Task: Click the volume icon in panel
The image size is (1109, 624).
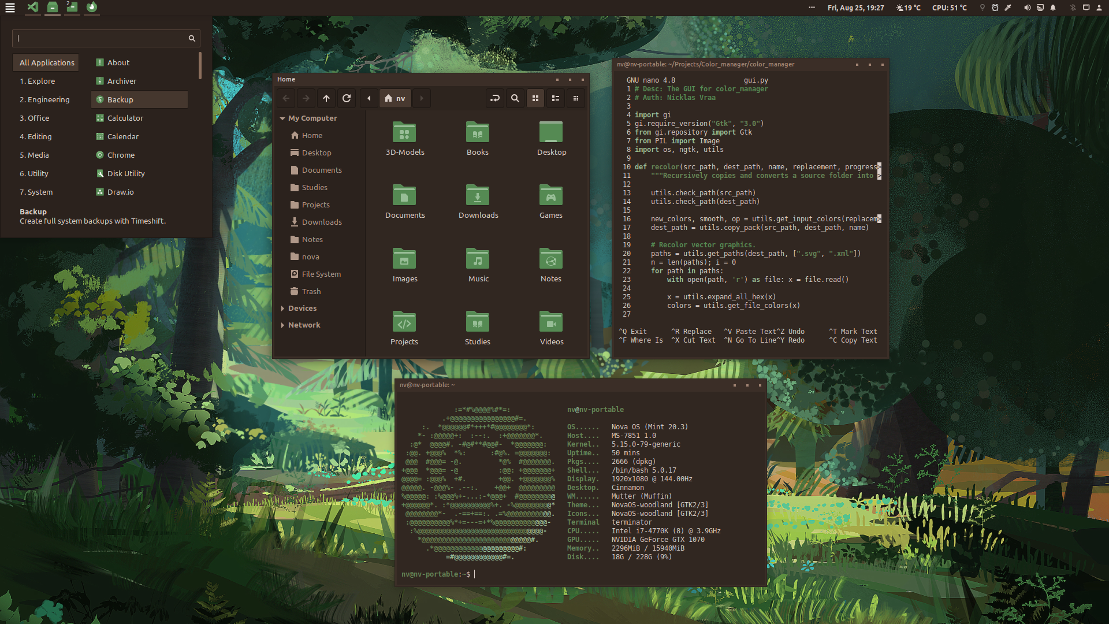Action: (1027, 8)
